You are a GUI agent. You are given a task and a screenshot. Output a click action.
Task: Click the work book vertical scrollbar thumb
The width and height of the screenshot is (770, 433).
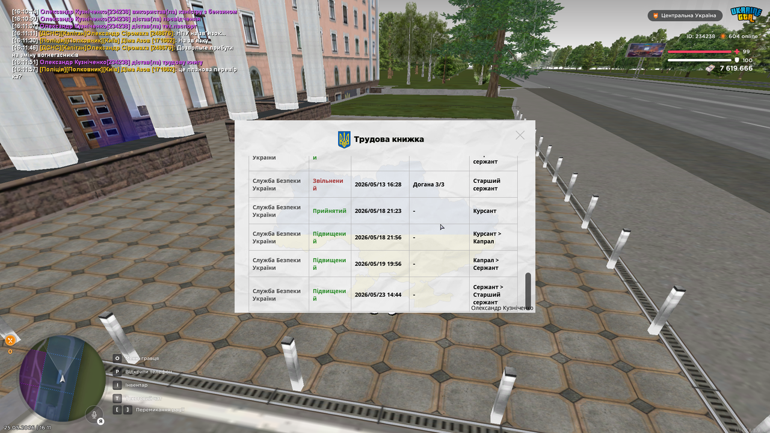click(x=528, y=290)
